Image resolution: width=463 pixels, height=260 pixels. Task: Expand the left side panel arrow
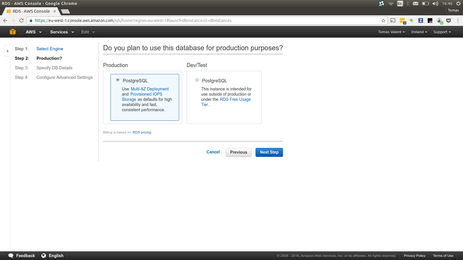(8, 51)
